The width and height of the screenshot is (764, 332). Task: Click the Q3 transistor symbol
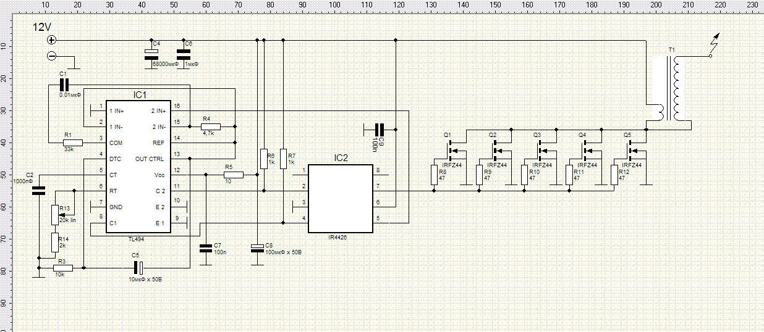tap(541, 150)
